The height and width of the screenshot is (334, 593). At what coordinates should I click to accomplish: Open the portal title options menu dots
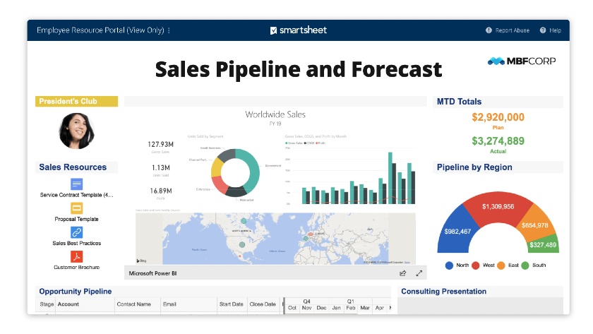(x=169, y=30)
